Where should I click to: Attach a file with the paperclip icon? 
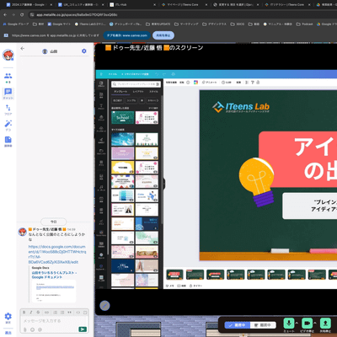pyautogui.click(x=25, y=329)
